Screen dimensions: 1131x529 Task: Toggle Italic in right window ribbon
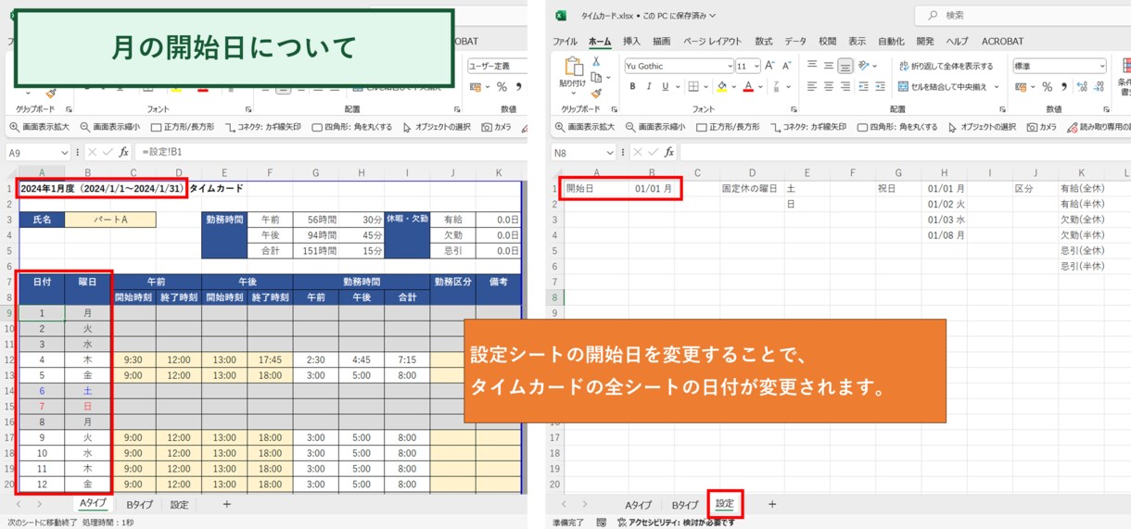[649, 86]
